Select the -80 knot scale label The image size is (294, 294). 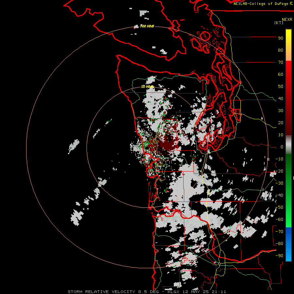pos(279,244)
